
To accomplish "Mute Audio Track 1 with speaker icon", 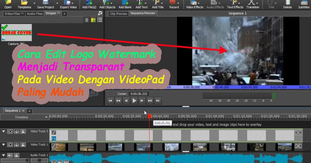I will pos(10,155).
